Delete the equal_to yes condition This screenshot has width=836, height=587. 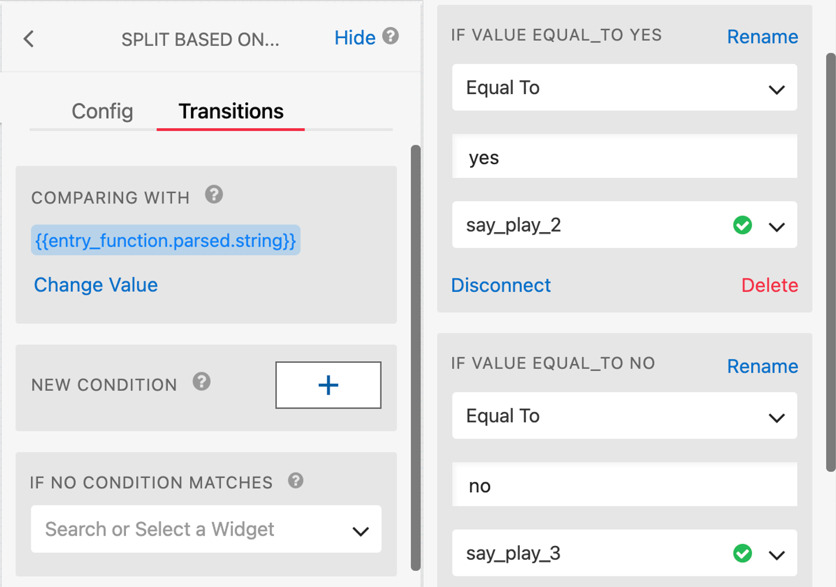[770, 285]
